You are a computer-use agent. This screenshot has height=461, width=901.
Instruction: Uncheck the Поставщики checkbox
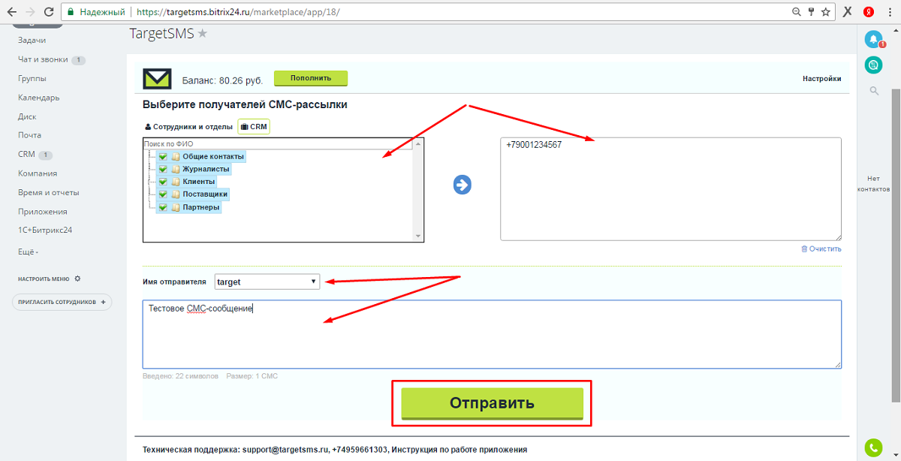click(x=162, y=194)
